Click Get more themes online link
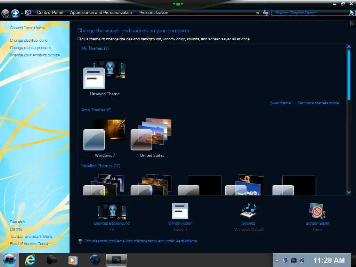 tap(318, 103)
